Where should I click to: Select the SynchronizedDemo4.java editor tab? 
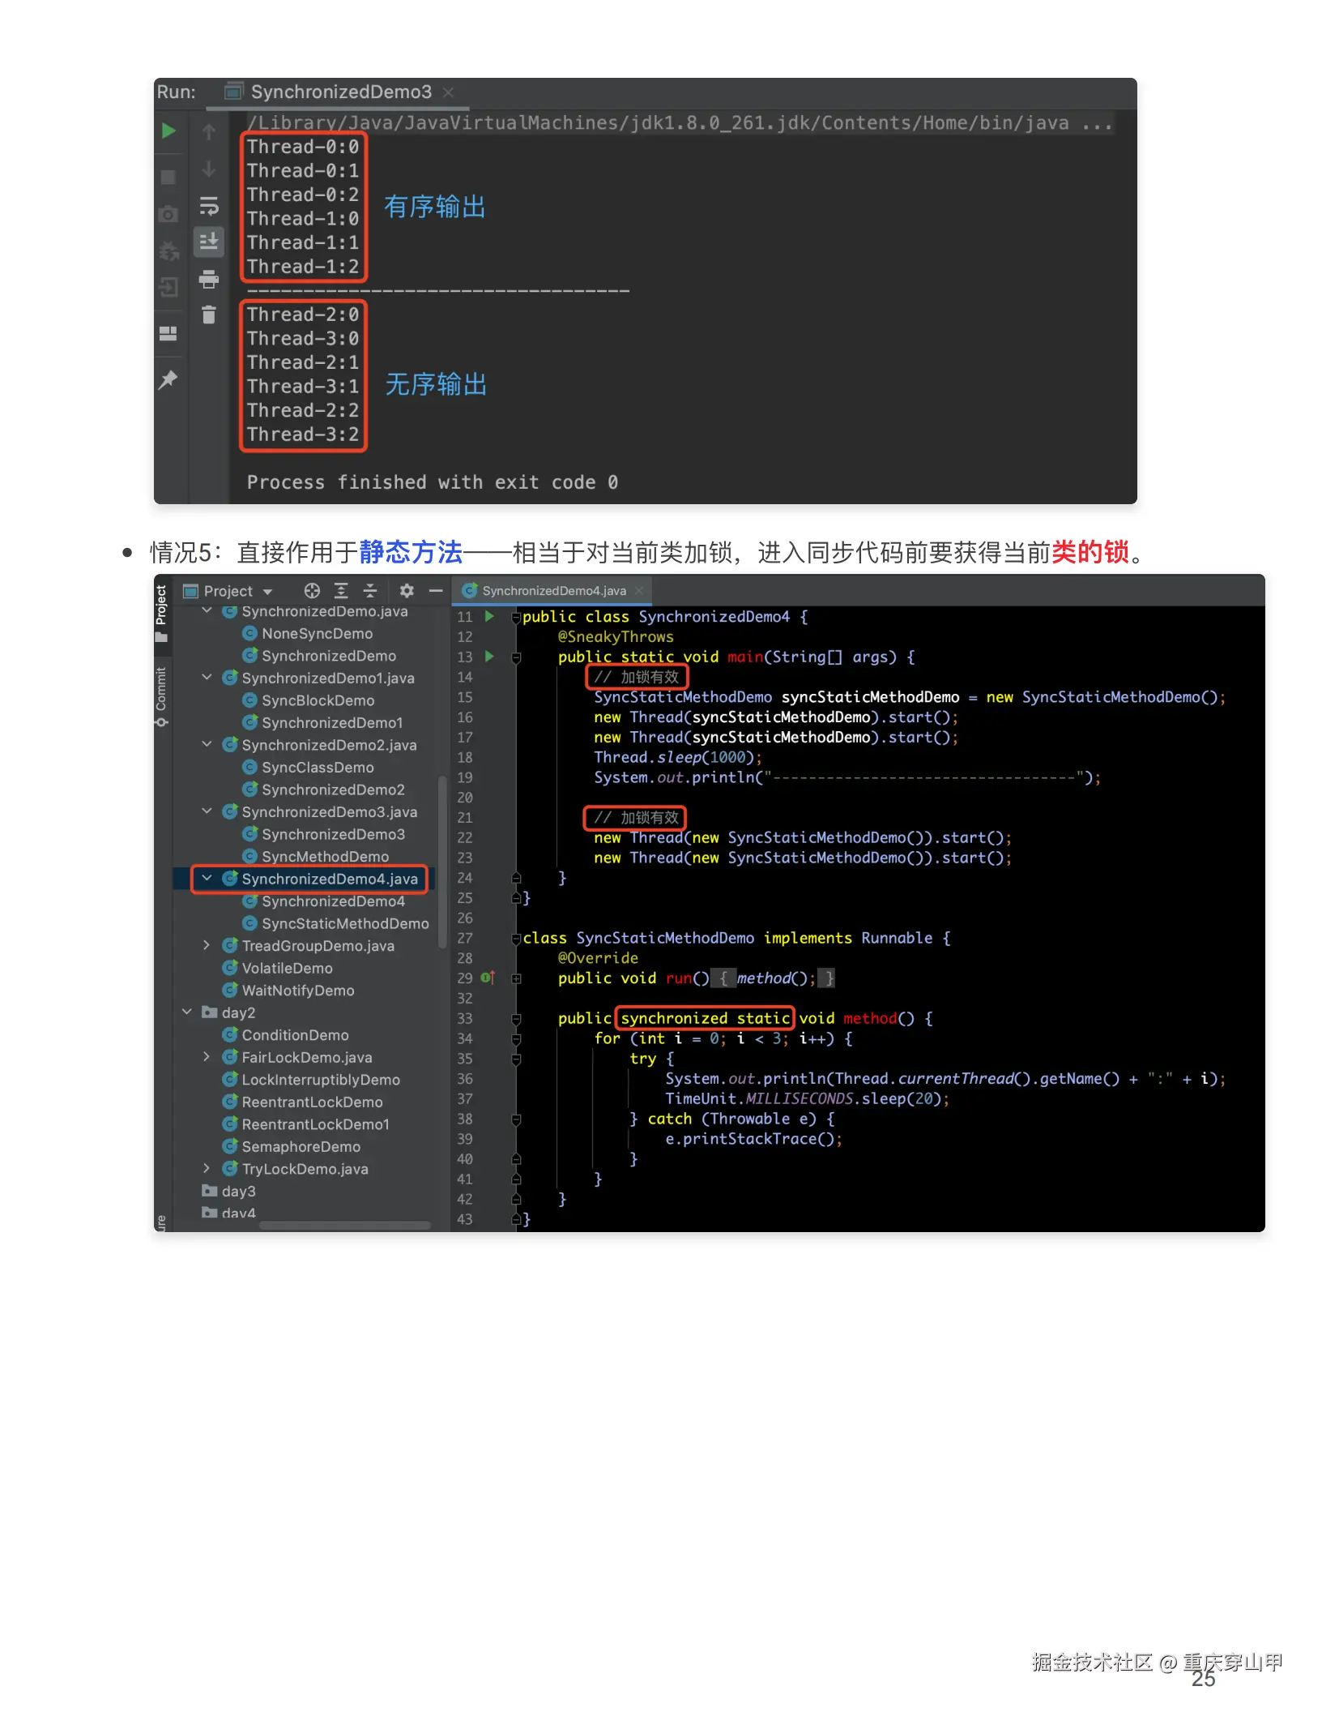(x=554, y=591)
